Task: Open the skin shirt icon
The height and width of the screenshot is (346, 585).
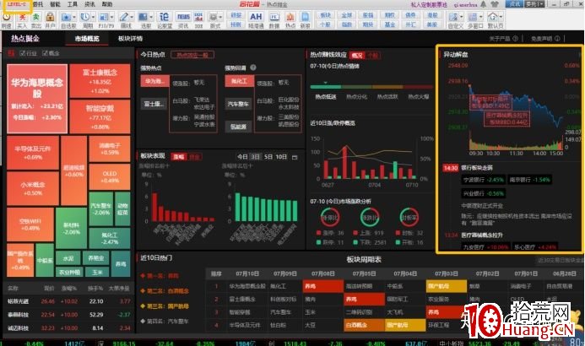Action: click(495, 4)
